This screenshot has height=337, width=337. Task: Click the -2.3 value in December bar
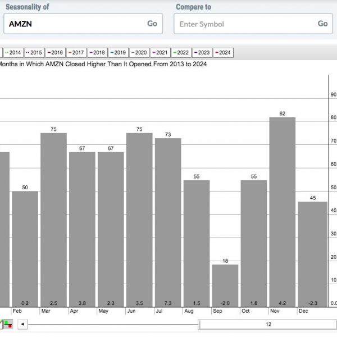313,303
